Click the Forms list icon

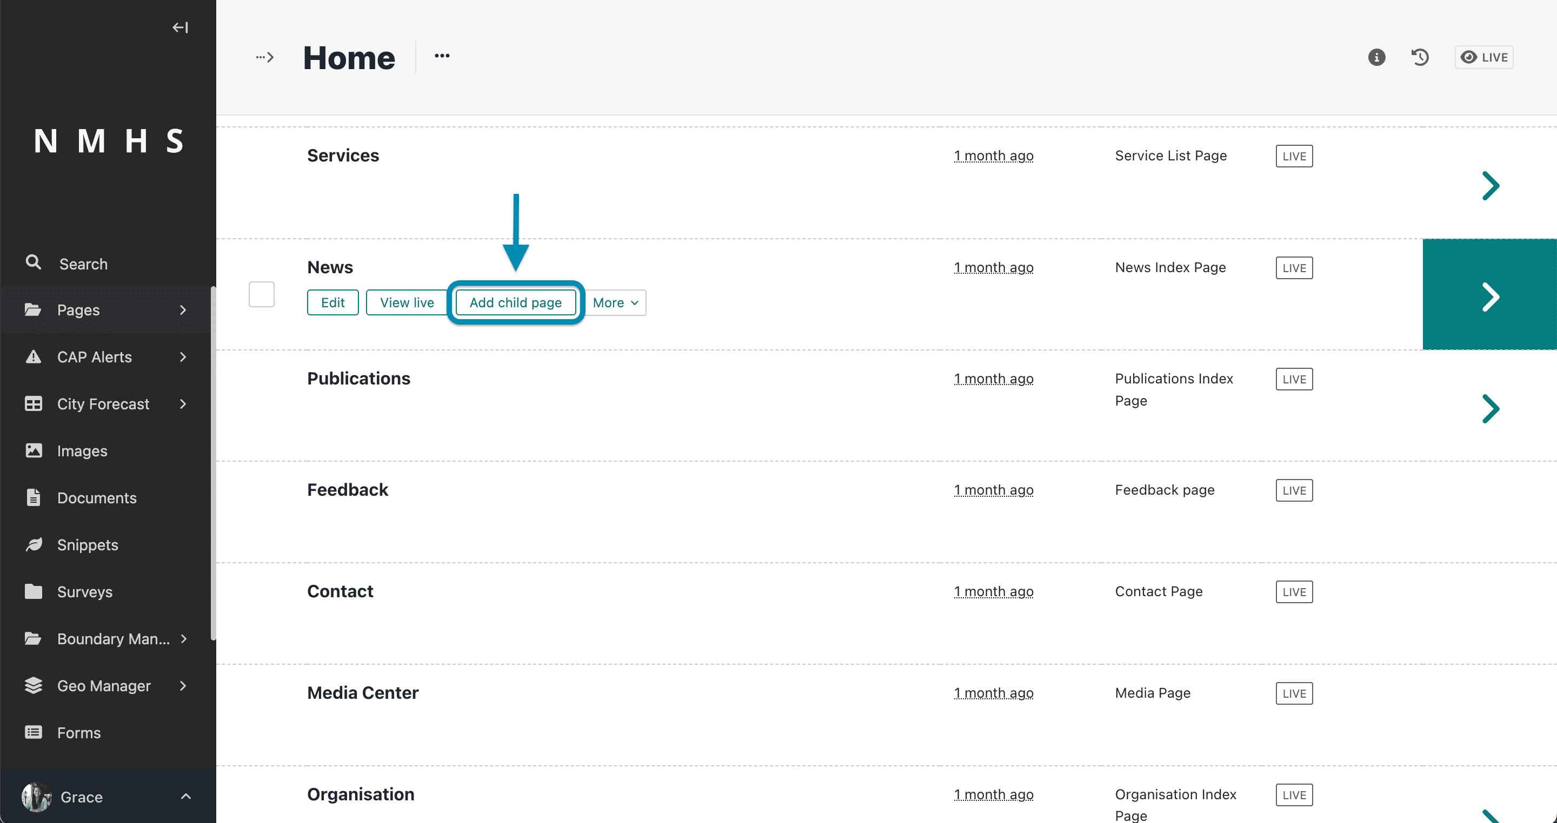(33, 732)
